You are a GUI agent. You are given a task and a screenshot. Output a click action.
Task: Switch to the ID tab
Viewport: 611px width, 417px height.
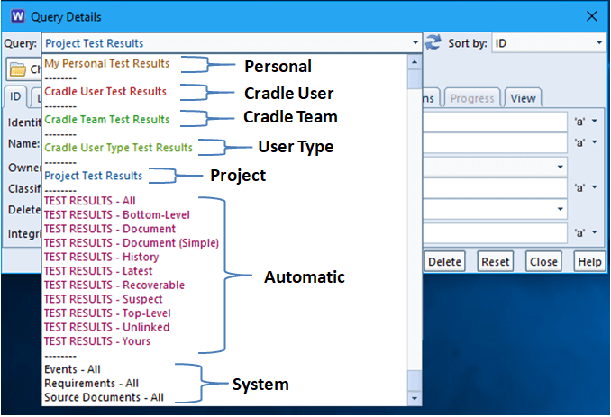point(15,96)
